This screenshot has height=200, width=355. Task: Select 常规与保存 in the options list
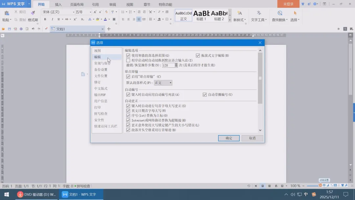(x=102, y=63)
